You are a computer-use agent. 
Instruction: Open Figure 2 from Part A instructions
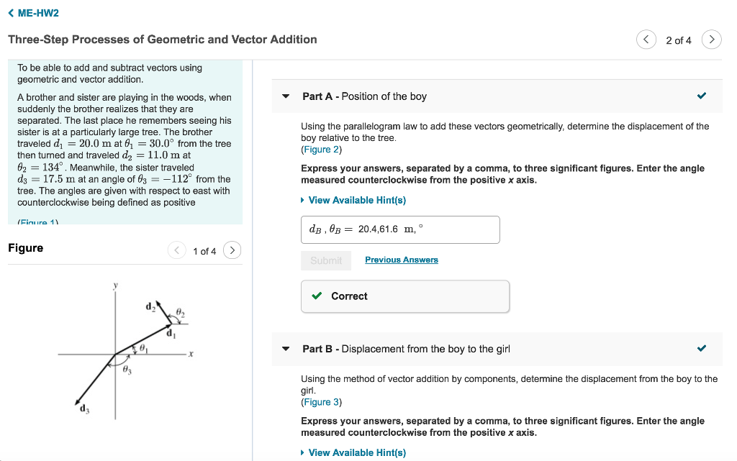(322, 150)
